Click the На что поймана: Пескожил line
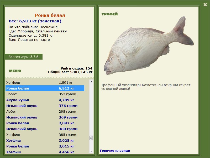This screenshot has width=210, height=158. click(33, 27)
